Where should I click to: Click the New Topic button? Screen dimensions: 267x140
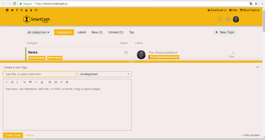225,32
